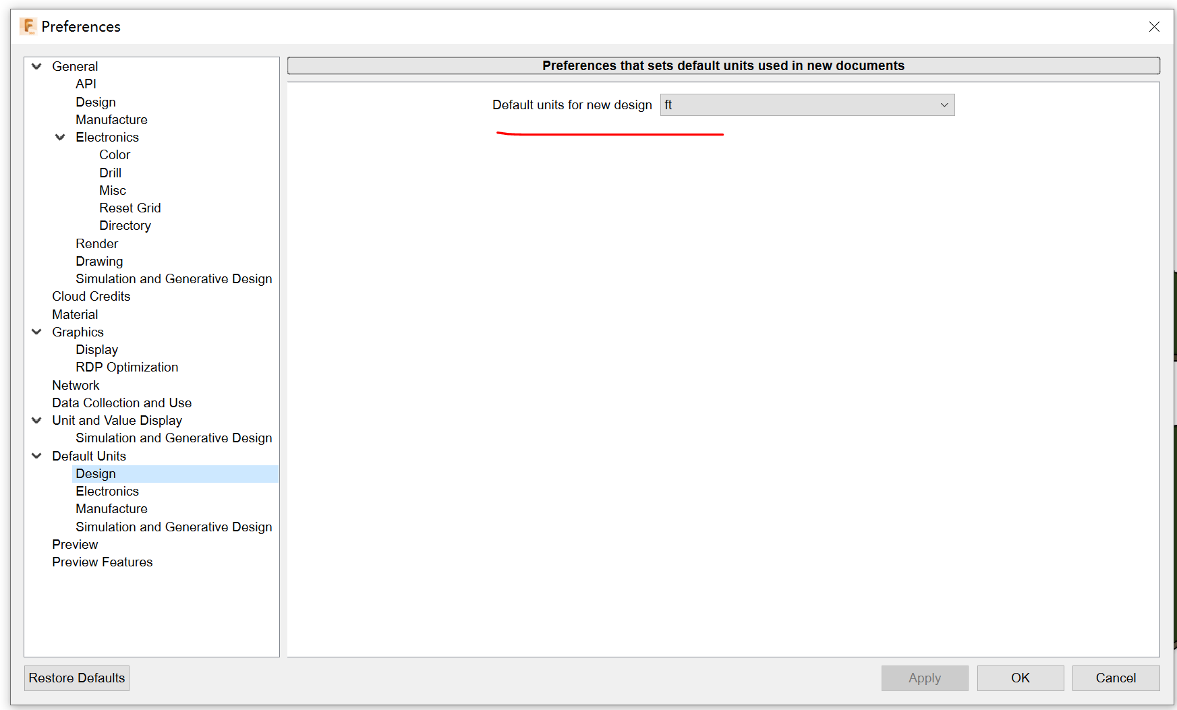The image size is (1177, 710).
Task: Select Electronics under Default Units
Action: coord(107,491)
